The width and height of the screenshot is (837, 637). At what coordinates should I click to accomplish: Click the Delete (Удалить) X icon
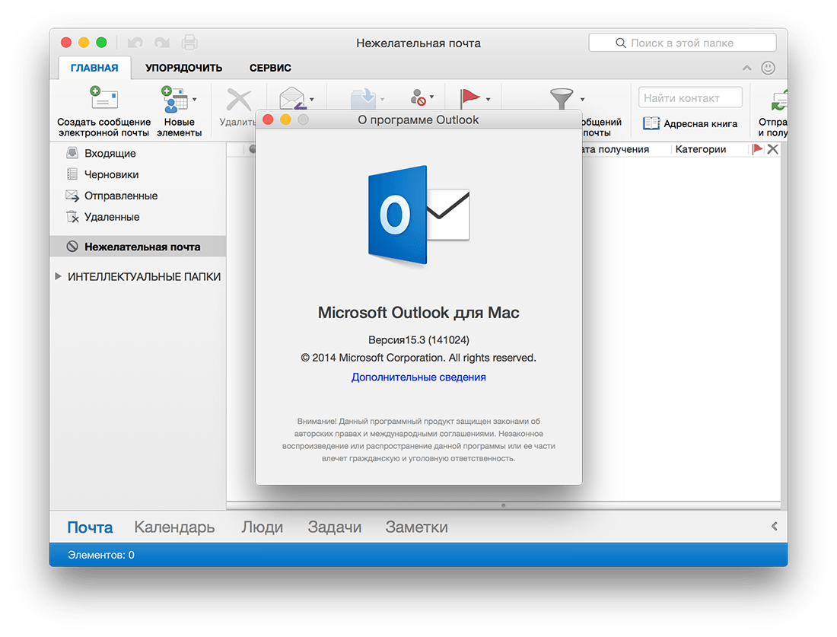[239, 100]
